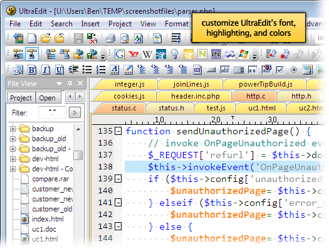Select index.html in the file tree
Screen dimensions: 329x251
click(x=48, y=219)
